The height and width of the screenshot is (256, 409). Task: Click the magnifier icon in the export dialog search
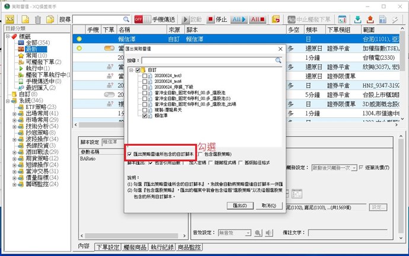pos(279,60)
